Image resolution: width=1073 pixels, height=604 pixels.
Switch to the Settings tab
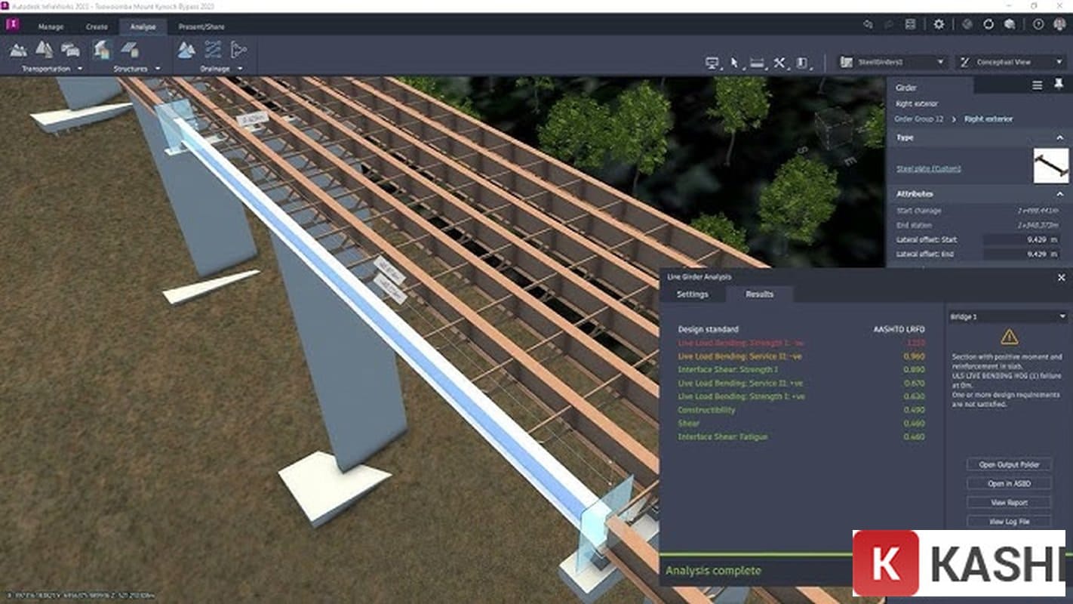pyautogui.click(x=692, y=294)
